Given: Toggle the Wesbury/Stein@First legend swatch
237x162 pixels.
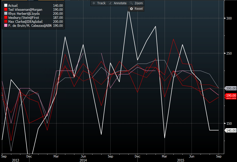Looking at the screenshot, I should pos(6,18).
